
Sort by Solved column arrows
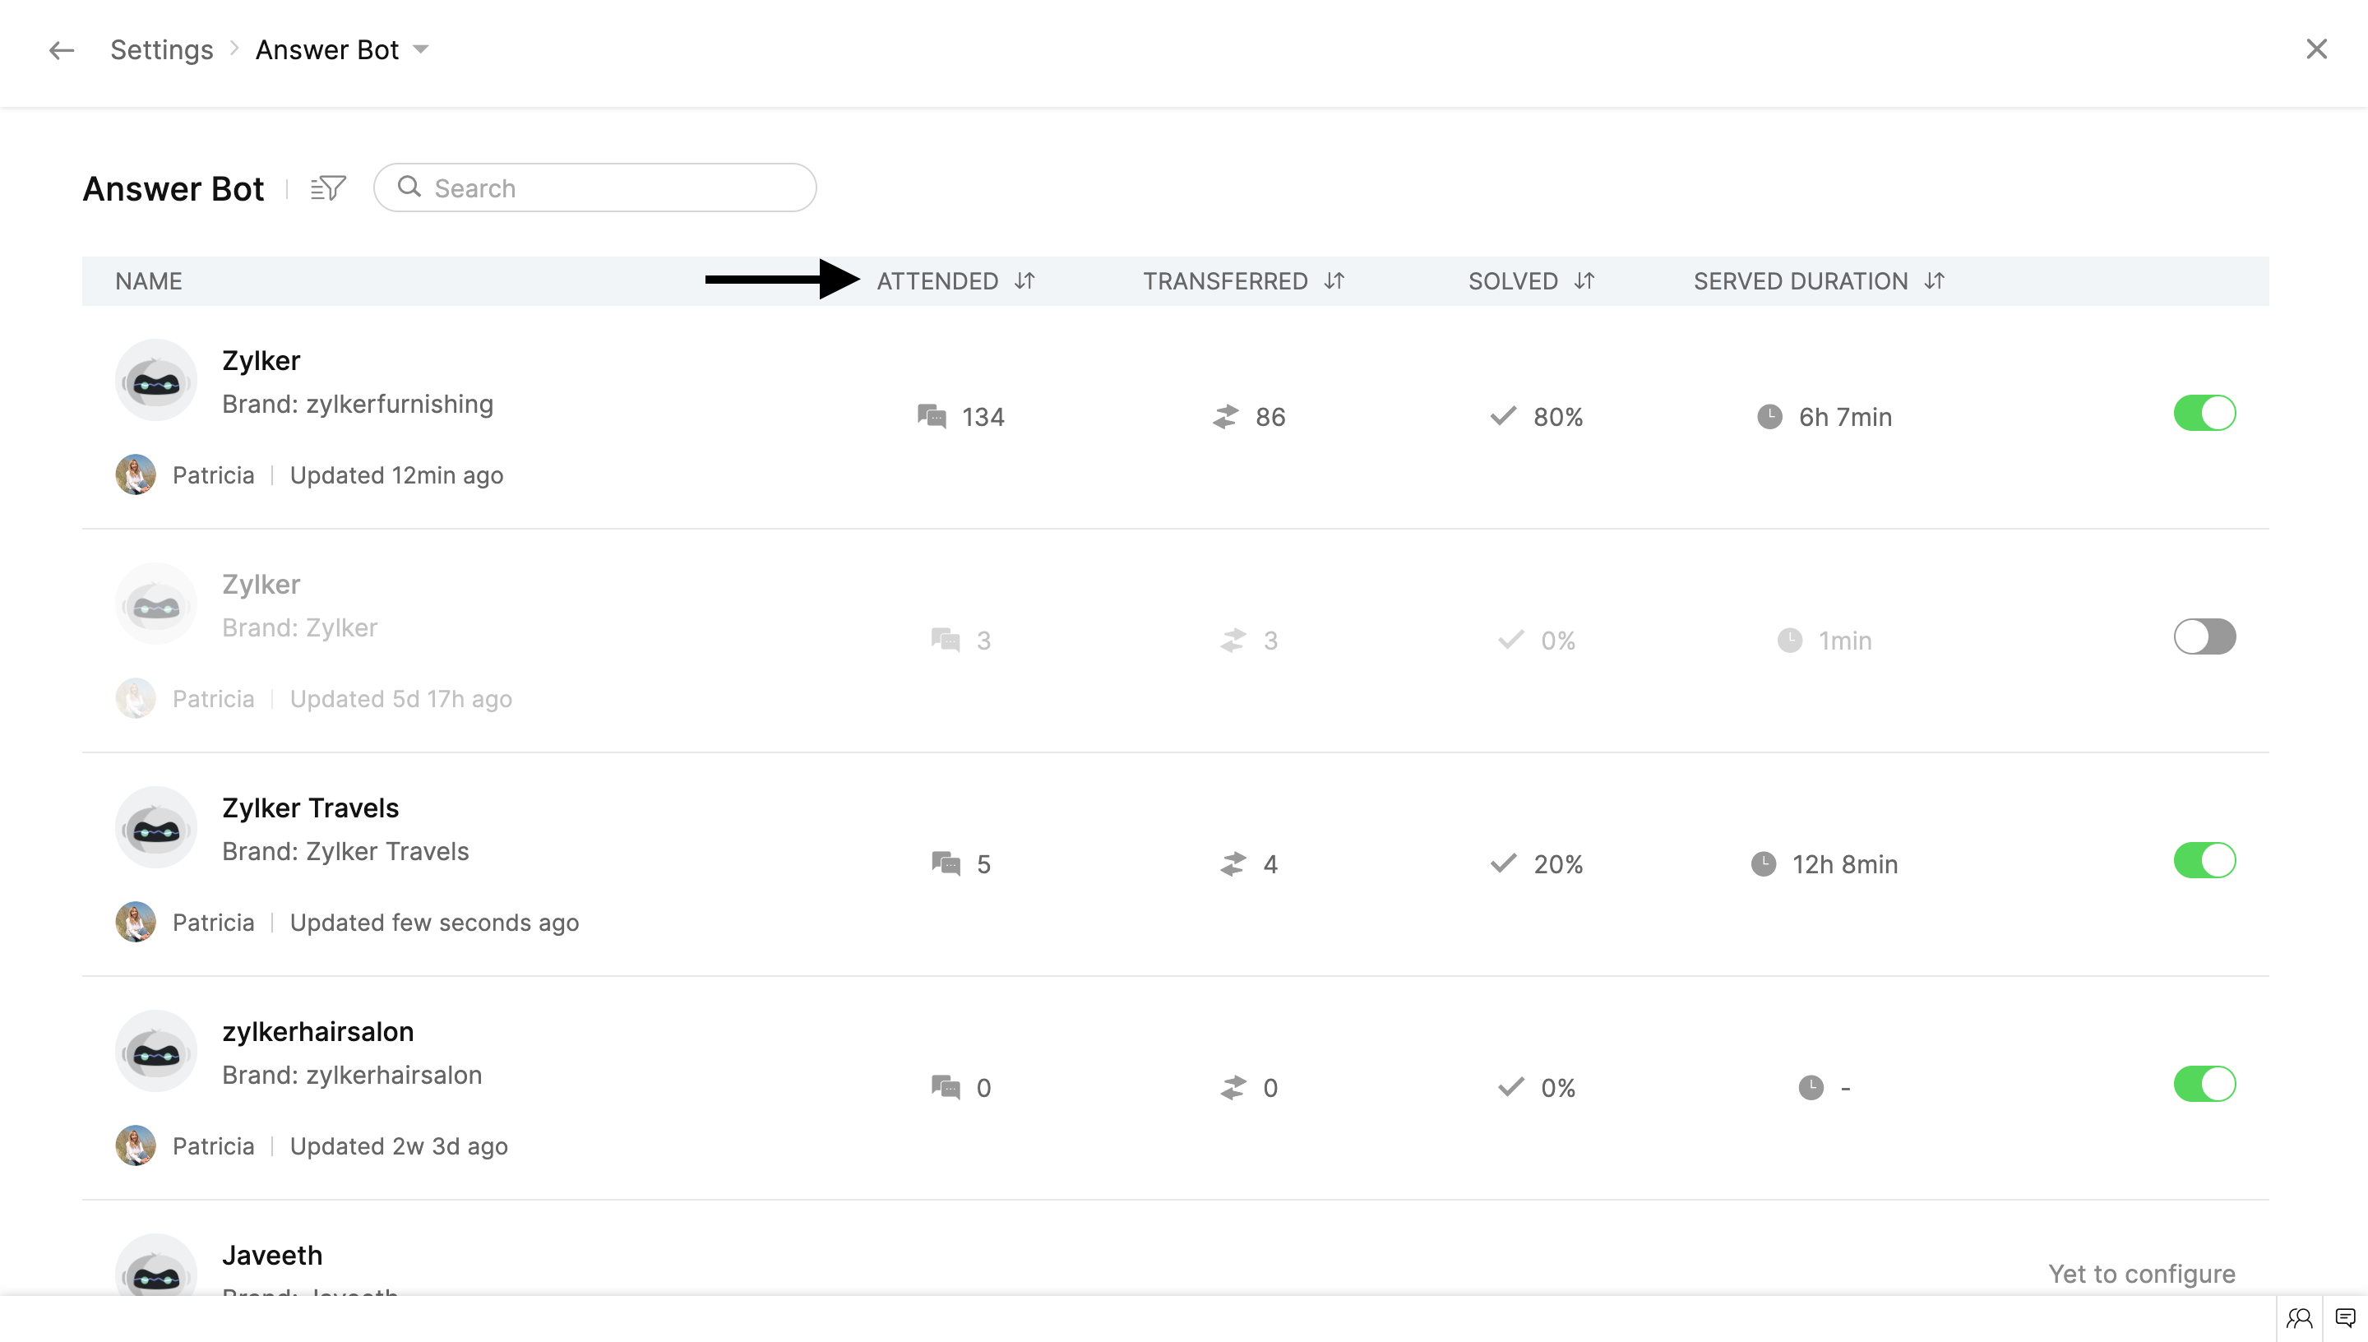click(x=1584, y=281)
